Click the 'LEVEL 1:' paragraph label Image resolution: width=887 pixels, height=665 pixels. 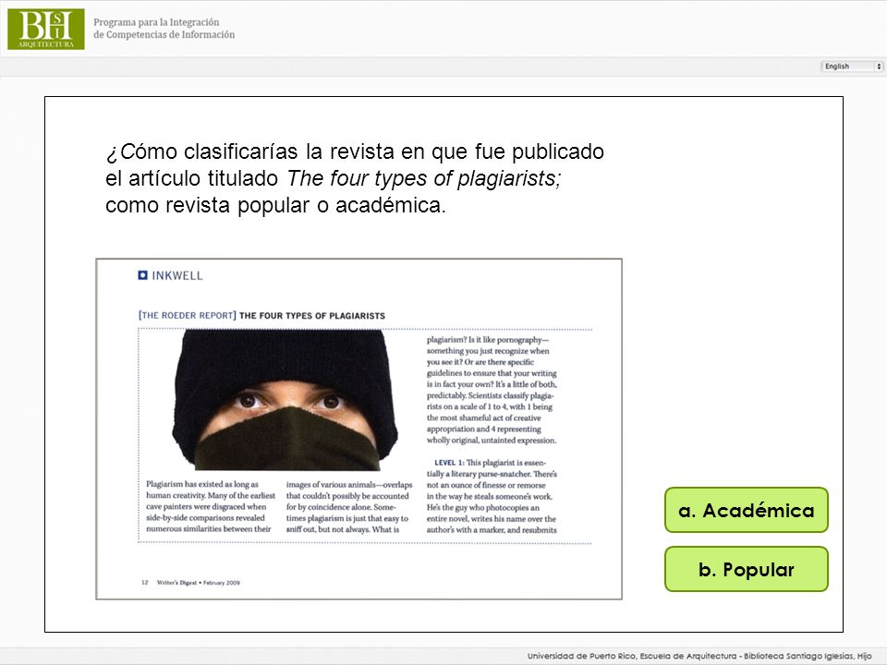pos(449,463)
